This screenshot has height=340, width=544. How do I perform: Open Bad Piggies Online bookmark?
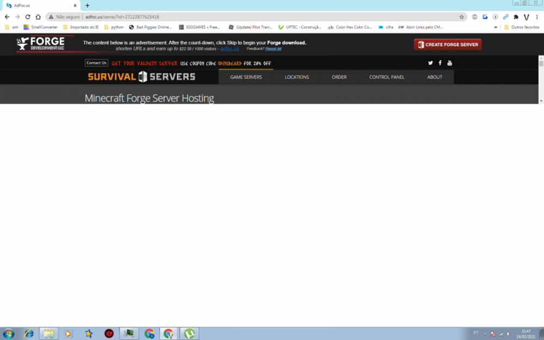click(150, 27)
